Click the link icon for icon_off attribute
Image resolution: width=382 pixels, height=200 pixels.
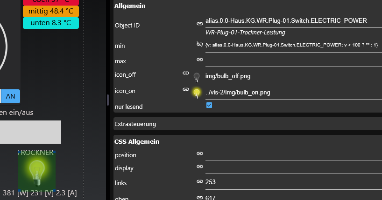[185, 73]
